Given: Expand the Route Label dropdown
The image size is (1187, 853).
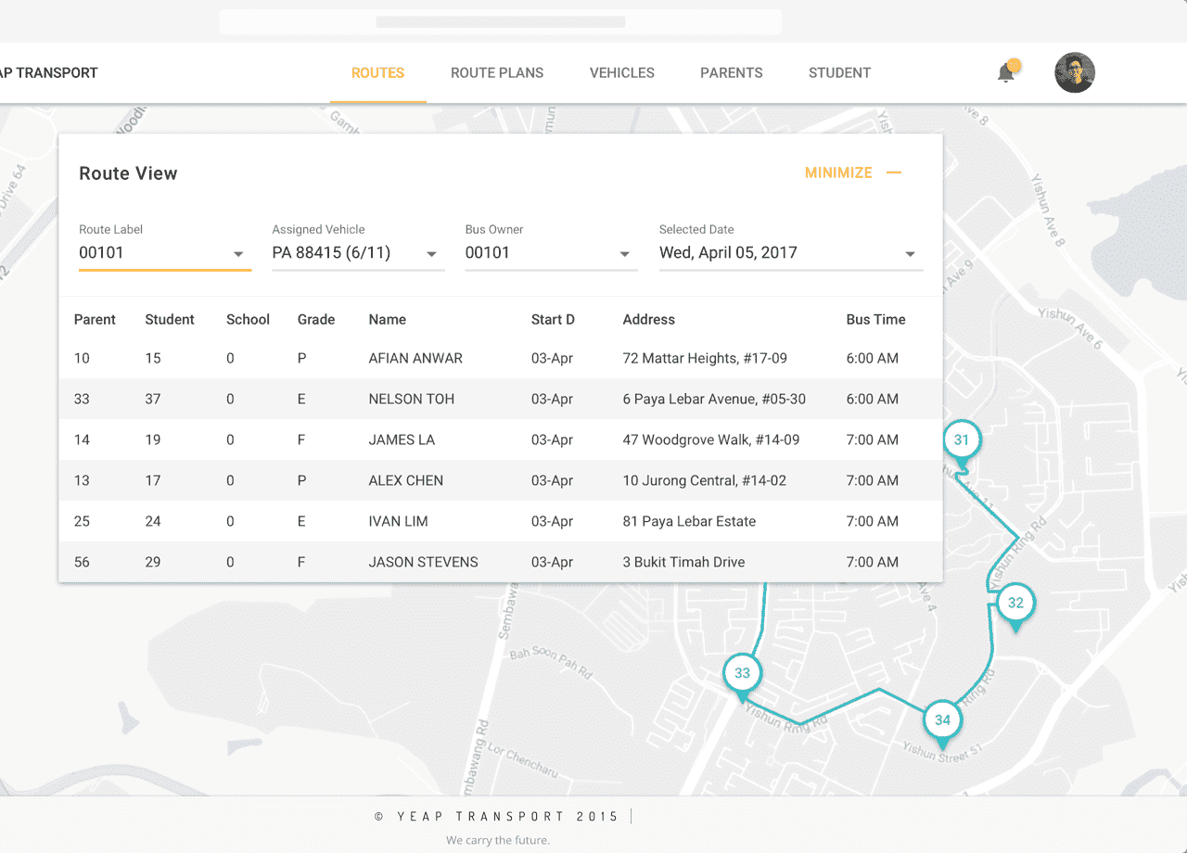Looking at the screenshot, I should (238, 254).
